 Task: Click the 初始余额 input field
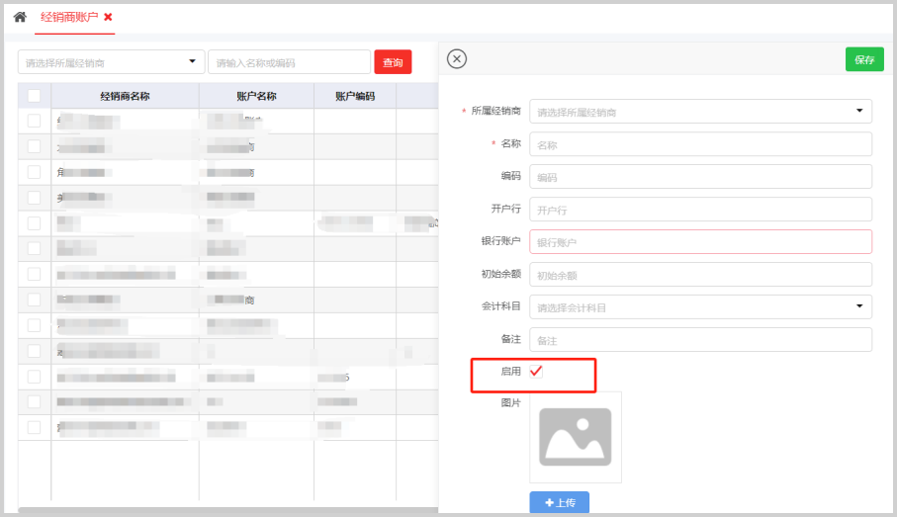pyautogui.click(x=700, y=275)
